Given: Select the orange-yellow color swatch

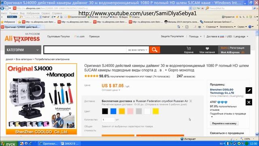Looking at the screenshot, I should coord(122,111).
